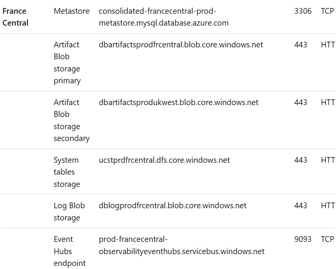
Task: Click port 443 for system tables storage
Action: coord(300,160)
